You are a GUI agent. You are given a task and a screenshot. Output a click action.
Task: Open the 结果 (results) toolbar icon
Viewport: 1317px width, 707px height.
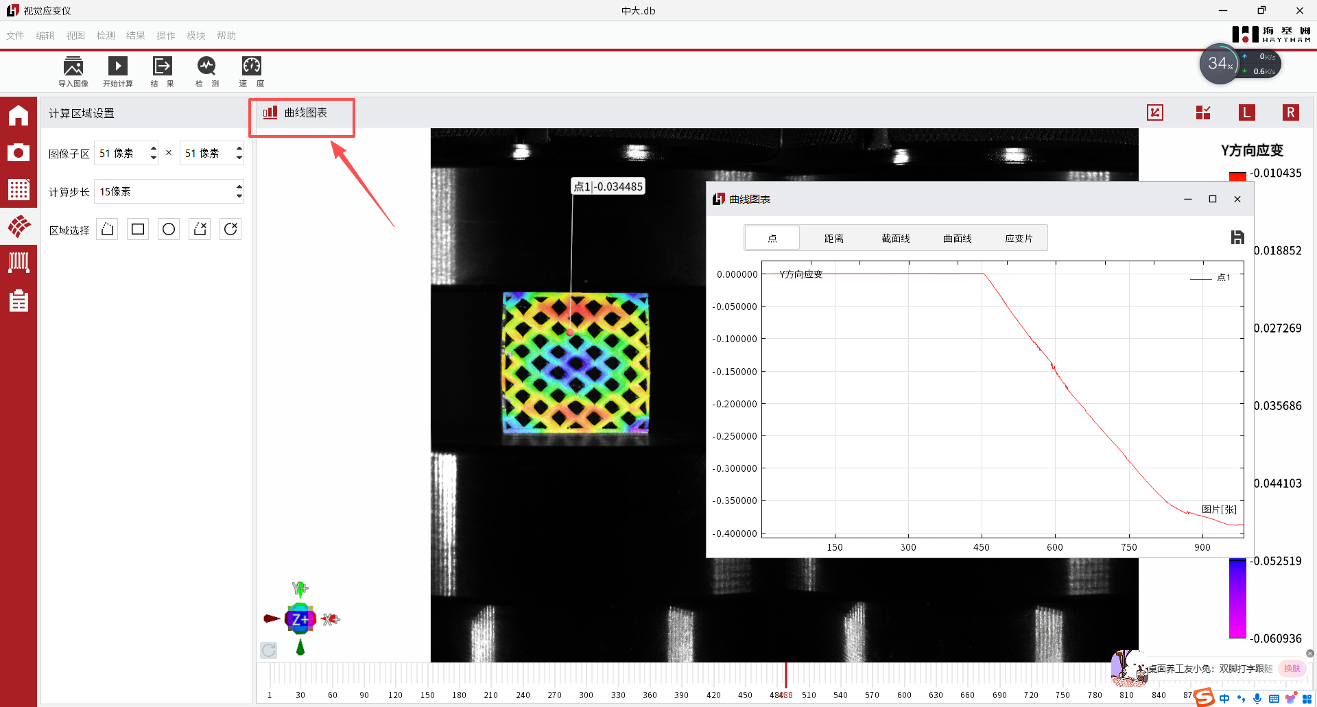(x=162, y=71)
